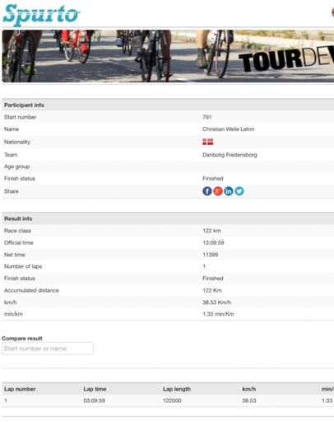Click the Tour de banner image
Screen dimensions: 334x422
click(168, 56)
